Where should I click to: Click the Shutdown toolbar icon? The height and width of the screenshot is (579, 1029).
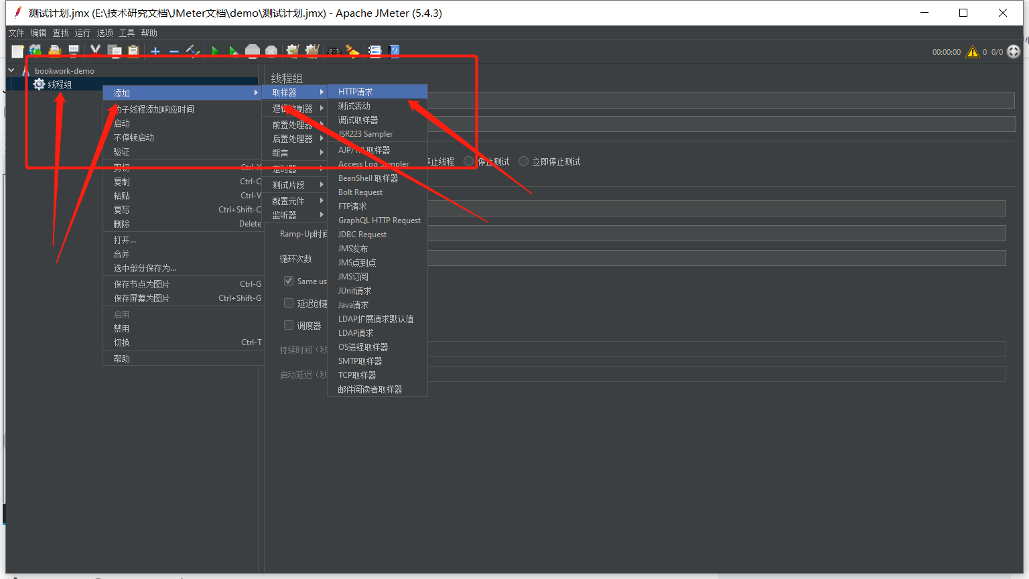[x=271, y=52]
